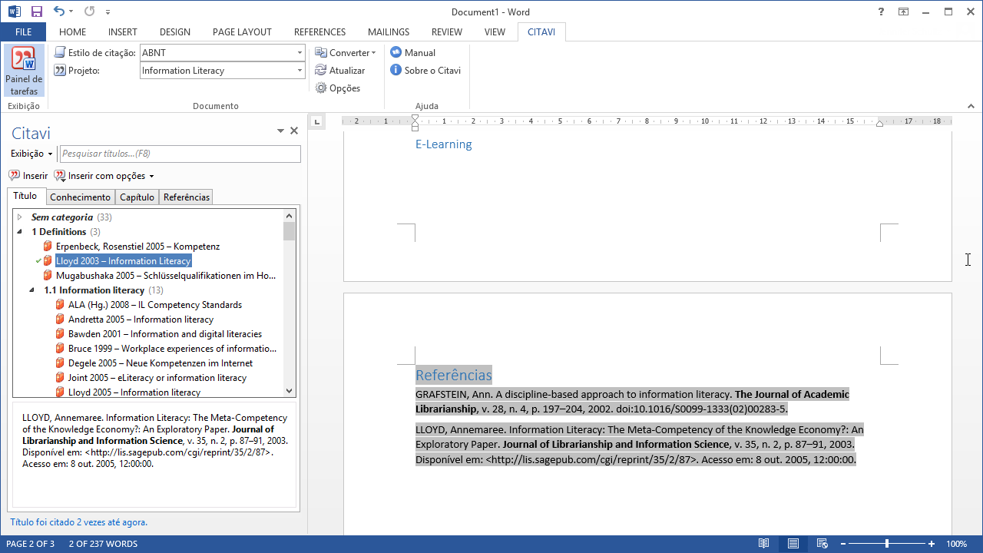Open the Projeto Information Literacy dropdown

point(300,71)
